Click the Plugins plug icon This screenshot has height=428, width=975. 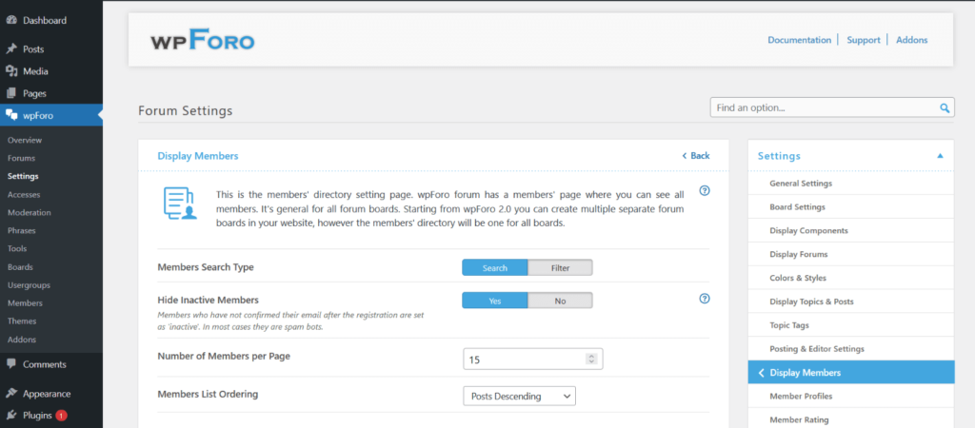(x=11, y=415)
